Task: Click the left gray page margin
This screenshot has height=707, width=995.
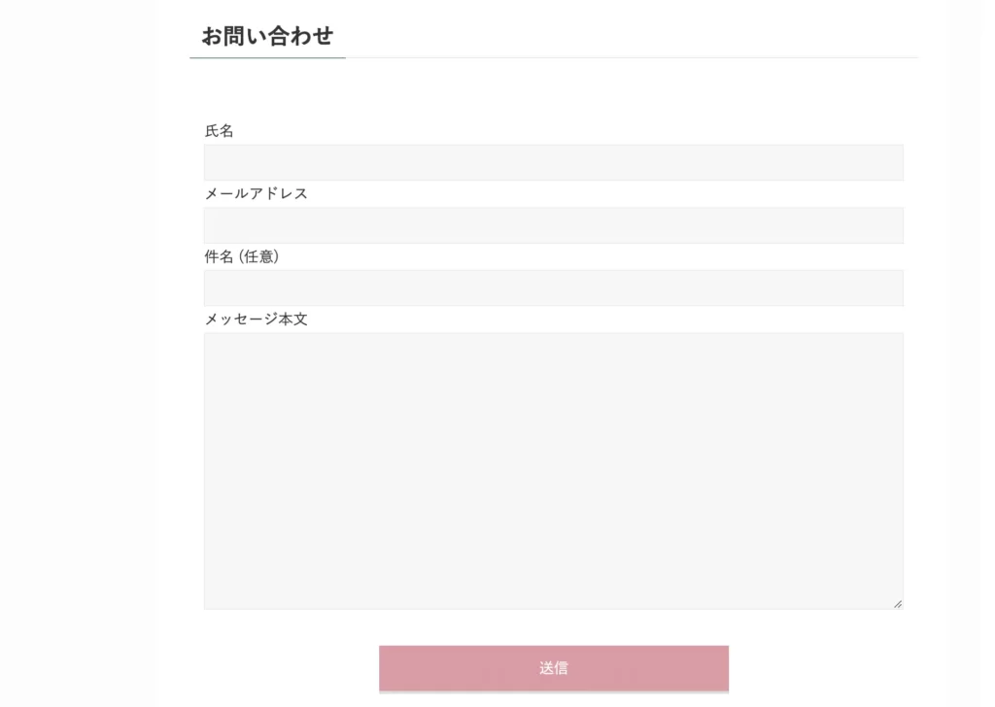Action: (x=76, y=353)
